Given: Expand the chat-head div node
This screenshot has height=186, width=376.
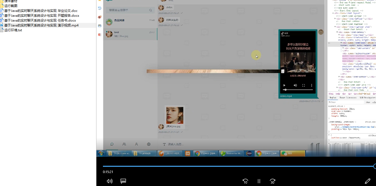Looking at the screenshot, I should (339, 35).
